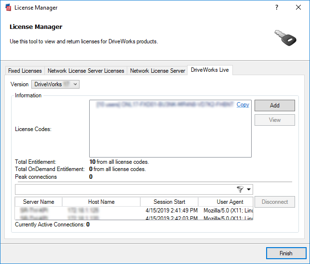Click the filter funnel icon

[x=241, y=189]
